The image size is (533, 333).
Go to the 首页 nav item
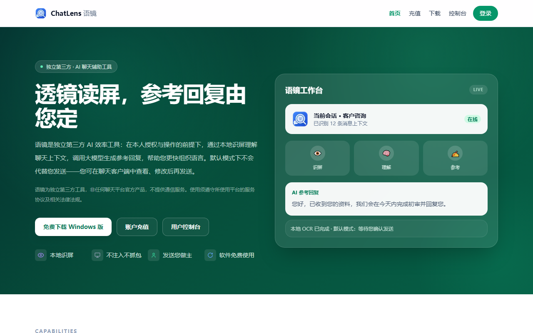pyautogui.click(x=395, y=13)
